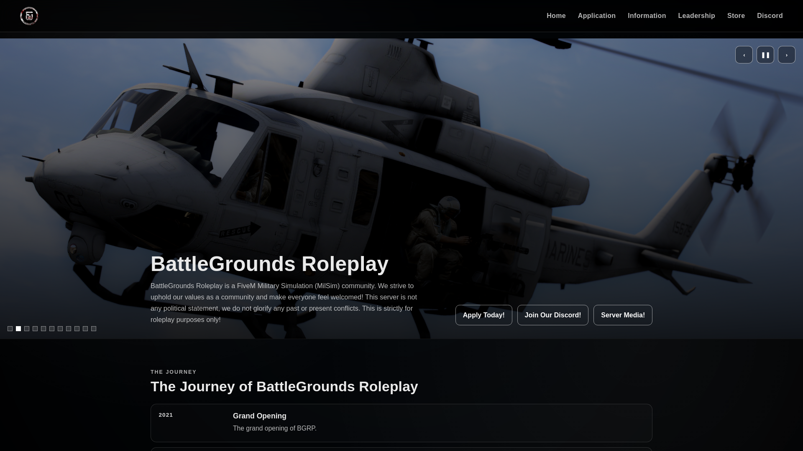Open the Store menu item
803x451 pixels.
point(736,16)
